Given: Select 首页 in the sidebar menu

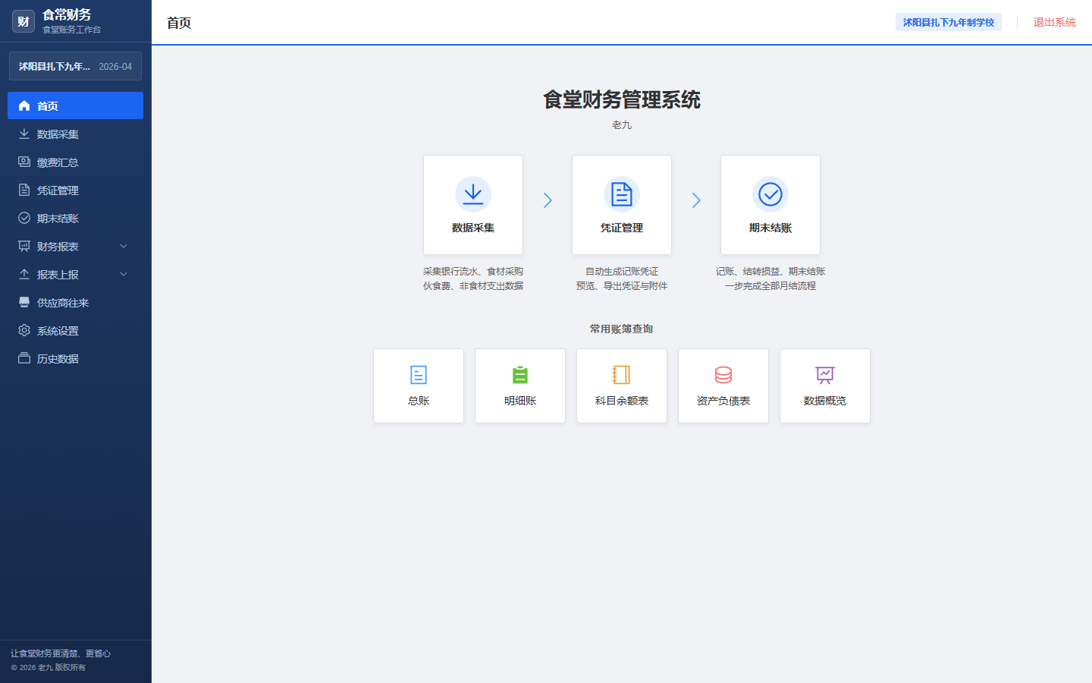Looking at the screenshot, I should (x=75, y=105).
